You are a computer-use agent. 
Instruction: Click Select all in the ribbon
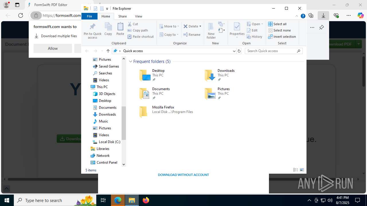[x=277, y=24]
